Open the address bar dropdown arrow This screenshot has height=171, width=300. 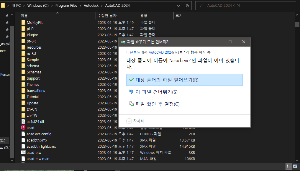coord(178,5)
